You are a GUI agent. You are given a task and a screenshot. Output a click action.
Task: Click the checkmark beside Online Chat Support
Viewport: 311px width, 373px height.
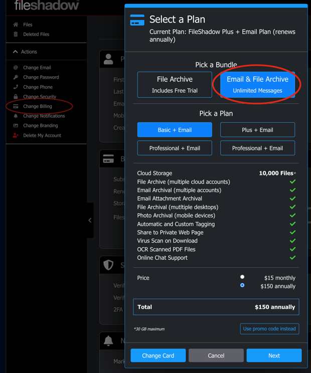click(292, 258)
